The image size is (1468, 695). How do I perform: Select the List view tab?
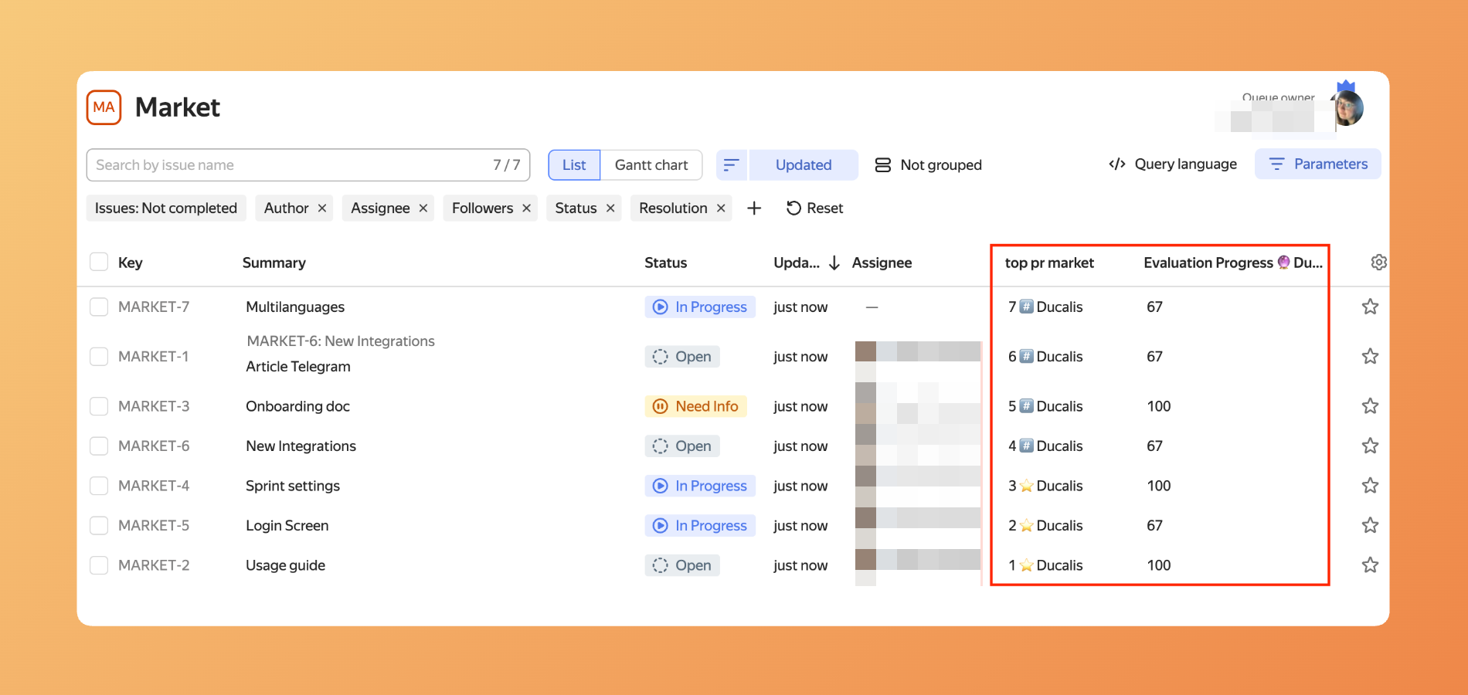coord(574,165)
